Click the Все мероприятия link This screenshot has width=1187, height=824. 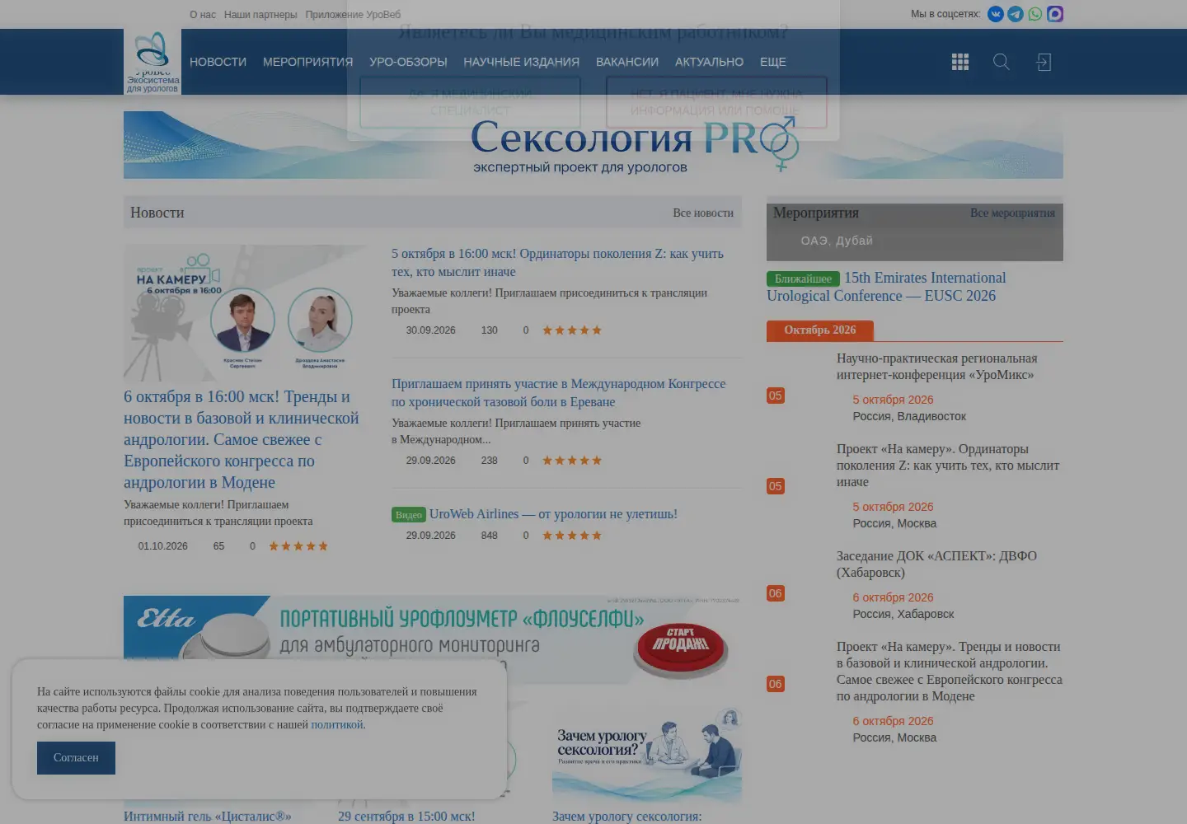[x=1012, y=213]
